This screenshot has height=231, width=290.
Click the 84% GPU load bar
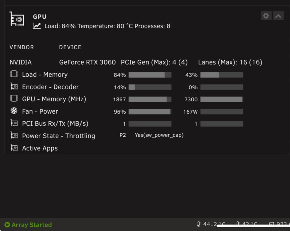click(150, 75)
